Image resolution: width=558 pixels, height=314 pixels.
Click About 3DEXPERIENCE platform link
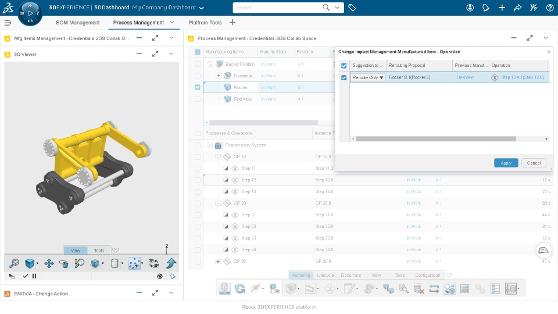click(279, 307)
